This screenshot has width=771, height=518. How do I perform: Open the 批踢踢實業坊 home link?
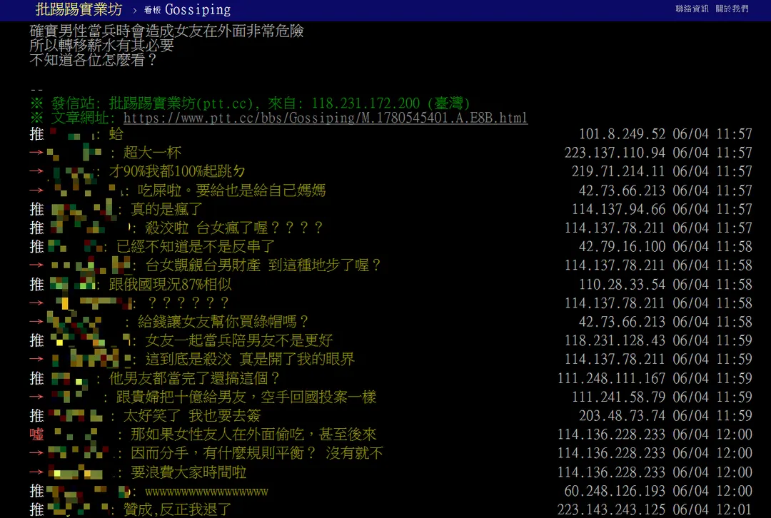point(79,9)
